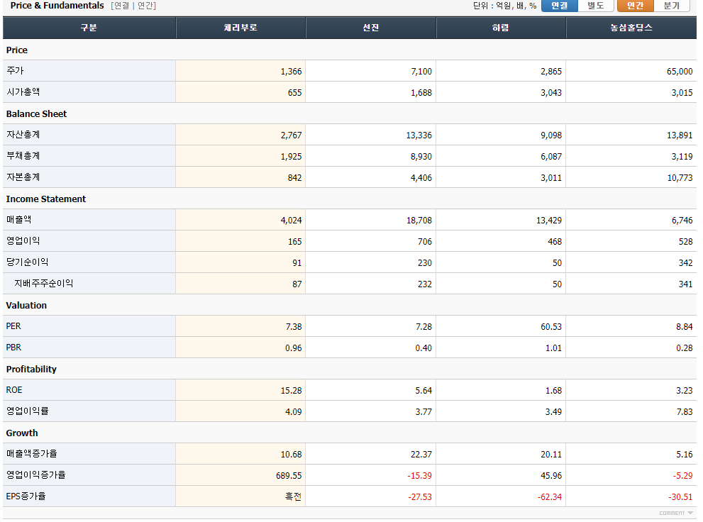Screen dimensions: 703x522
Task: Click the 하림 column header
Action: click(x=501, y=28)
